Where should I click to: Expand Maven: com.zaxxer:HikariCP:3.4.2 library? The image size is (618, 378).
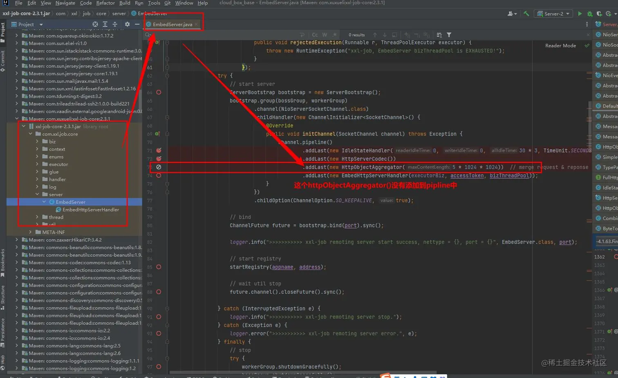coord(17,240)
